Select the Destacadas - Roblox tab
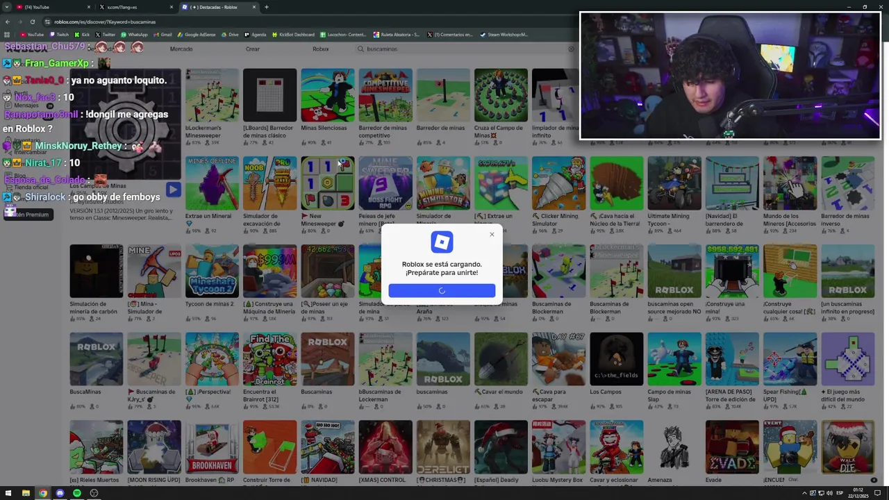This screenshot has height=500, width=889. (x=218, y=7)
